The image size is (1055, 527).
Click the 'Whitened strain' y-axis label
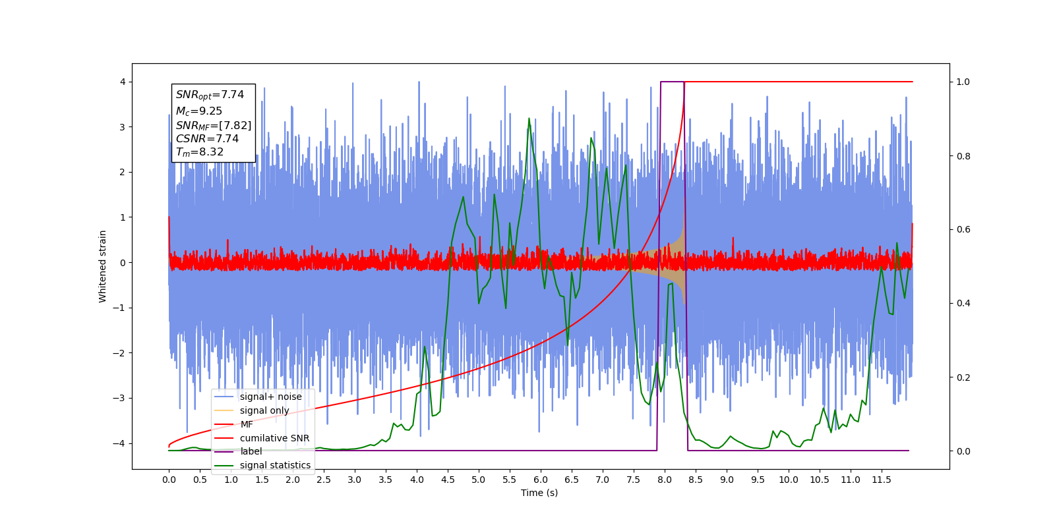coord(102,266)
